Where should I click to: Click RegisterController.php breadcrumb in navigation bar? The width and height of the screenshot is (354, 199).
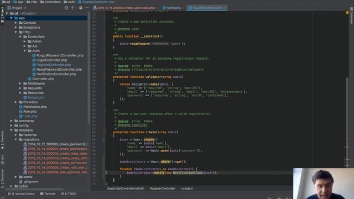tap(96, 2)
